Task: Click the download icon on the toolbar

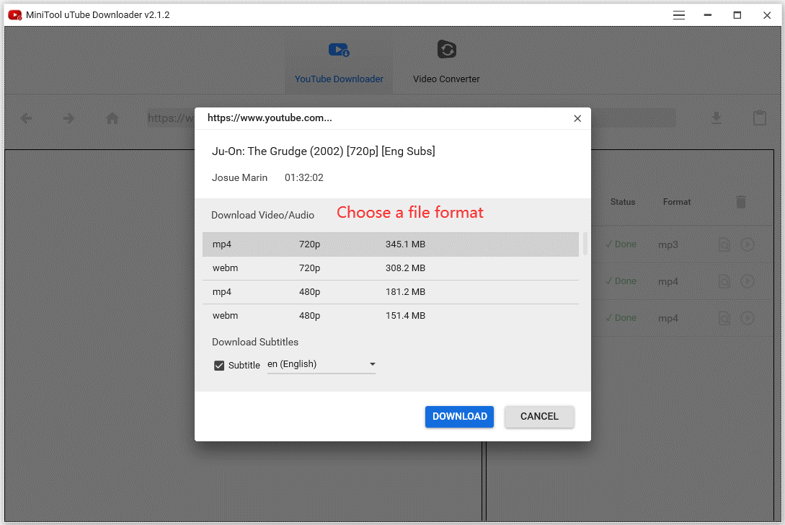Action: coord(716,118)
